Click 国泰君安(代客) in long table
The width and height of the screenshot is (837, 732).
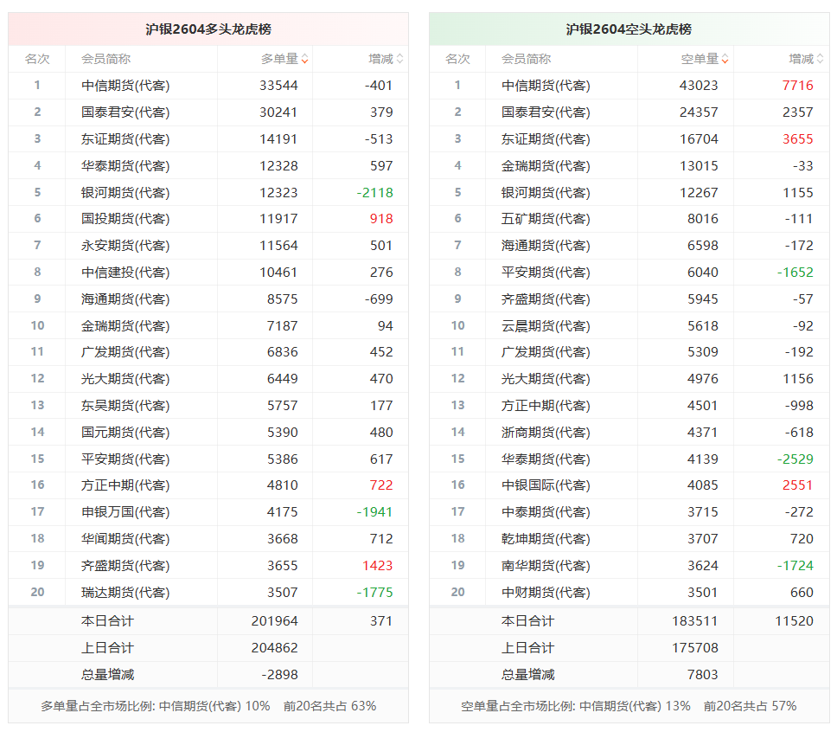[125, 112]
